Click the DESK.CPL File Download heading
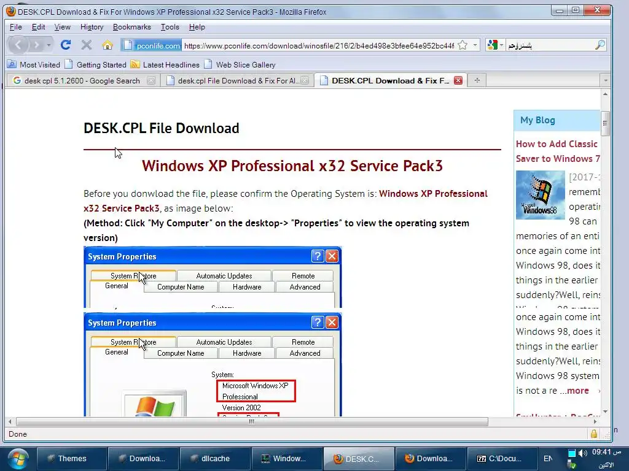This screenshot has width=629, height=471. pos(162,128)
